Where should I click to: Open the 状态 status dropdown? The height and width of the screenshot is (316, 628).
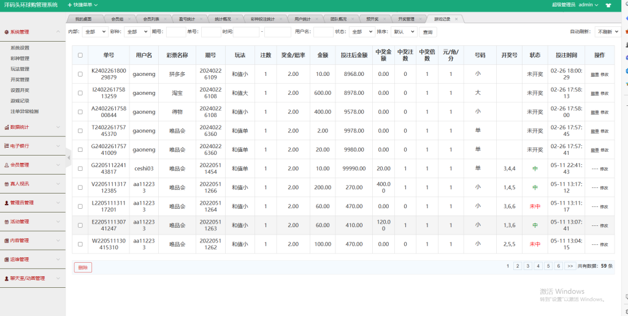361,32
